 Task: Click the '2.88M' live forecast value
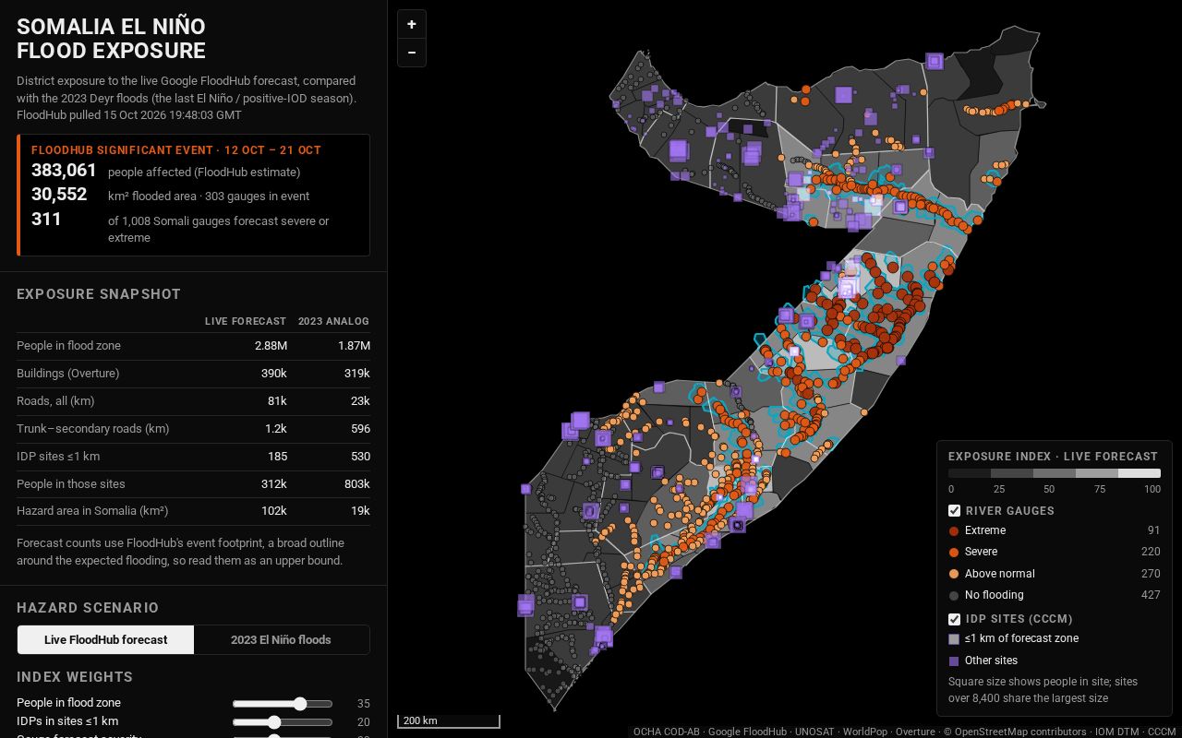[271, 346]
